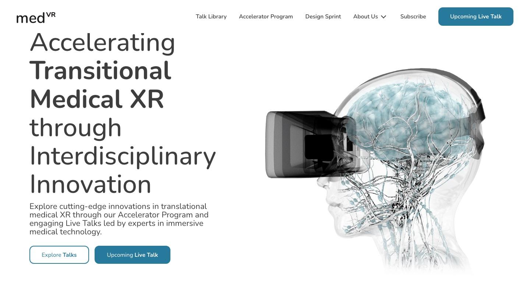Click the 'Accelerating Transitional Medical XR' headline
This screenshot has height=298, width=530.
tap(123, 113)
